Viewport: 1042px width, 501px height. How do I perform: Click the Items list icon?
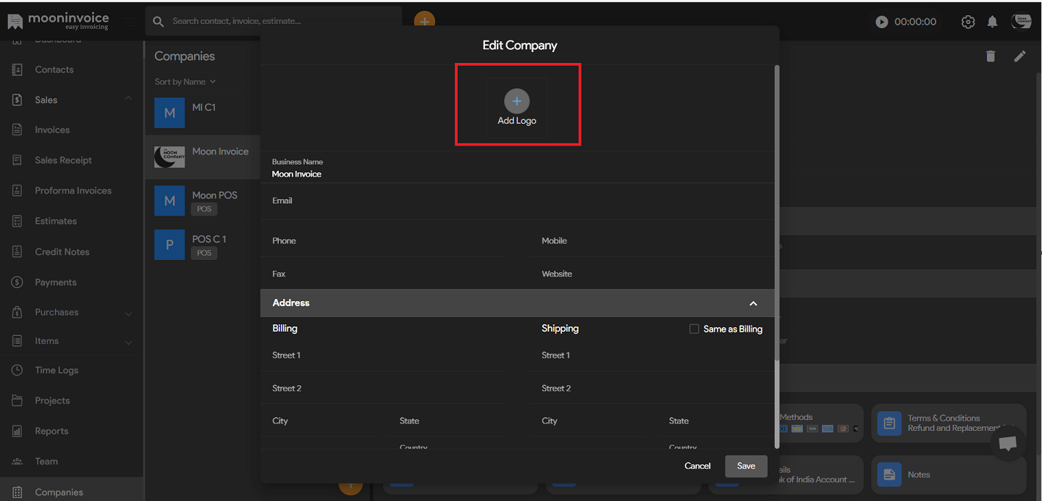click(17, 341)
